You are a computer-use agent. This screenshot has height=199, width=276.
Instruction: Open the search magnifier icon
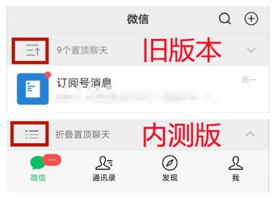tap(225, 18)
